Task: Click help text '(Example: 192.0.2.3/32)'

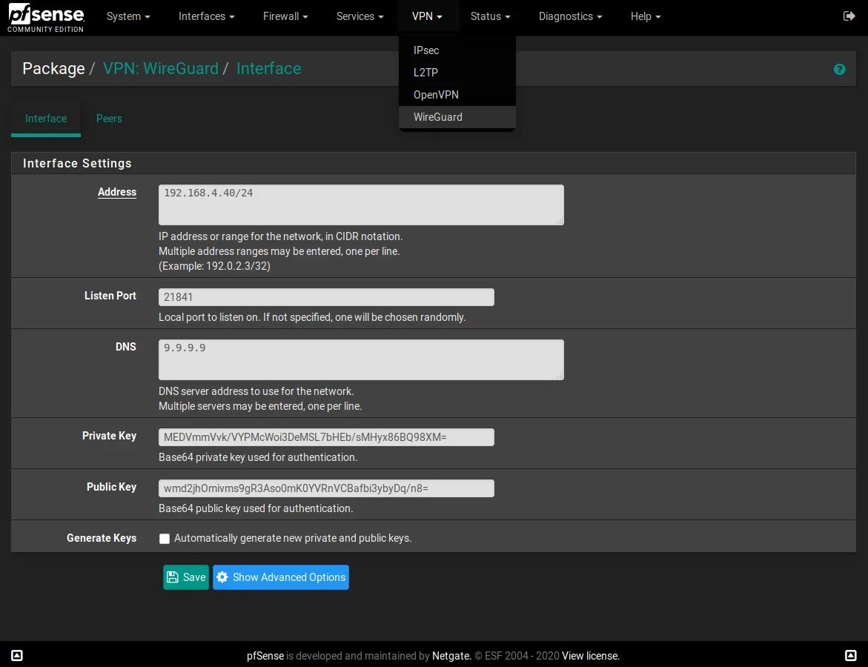Action: click(x=214, y=266)
